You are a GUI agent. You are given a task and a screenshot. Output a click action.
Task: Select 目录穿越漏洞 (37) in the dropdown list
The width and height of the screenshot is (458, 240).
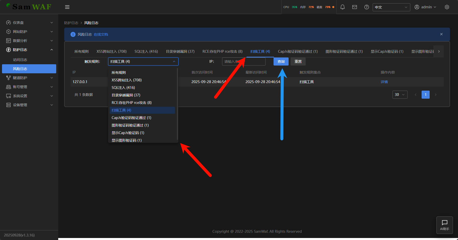pyautogui.click(x=126, y=95)
